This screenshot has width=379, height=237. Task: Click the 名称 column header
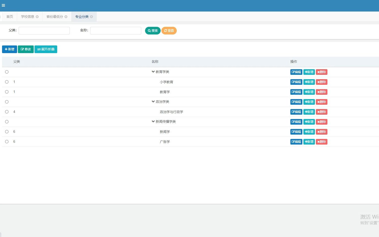click(x=155, y=62)
